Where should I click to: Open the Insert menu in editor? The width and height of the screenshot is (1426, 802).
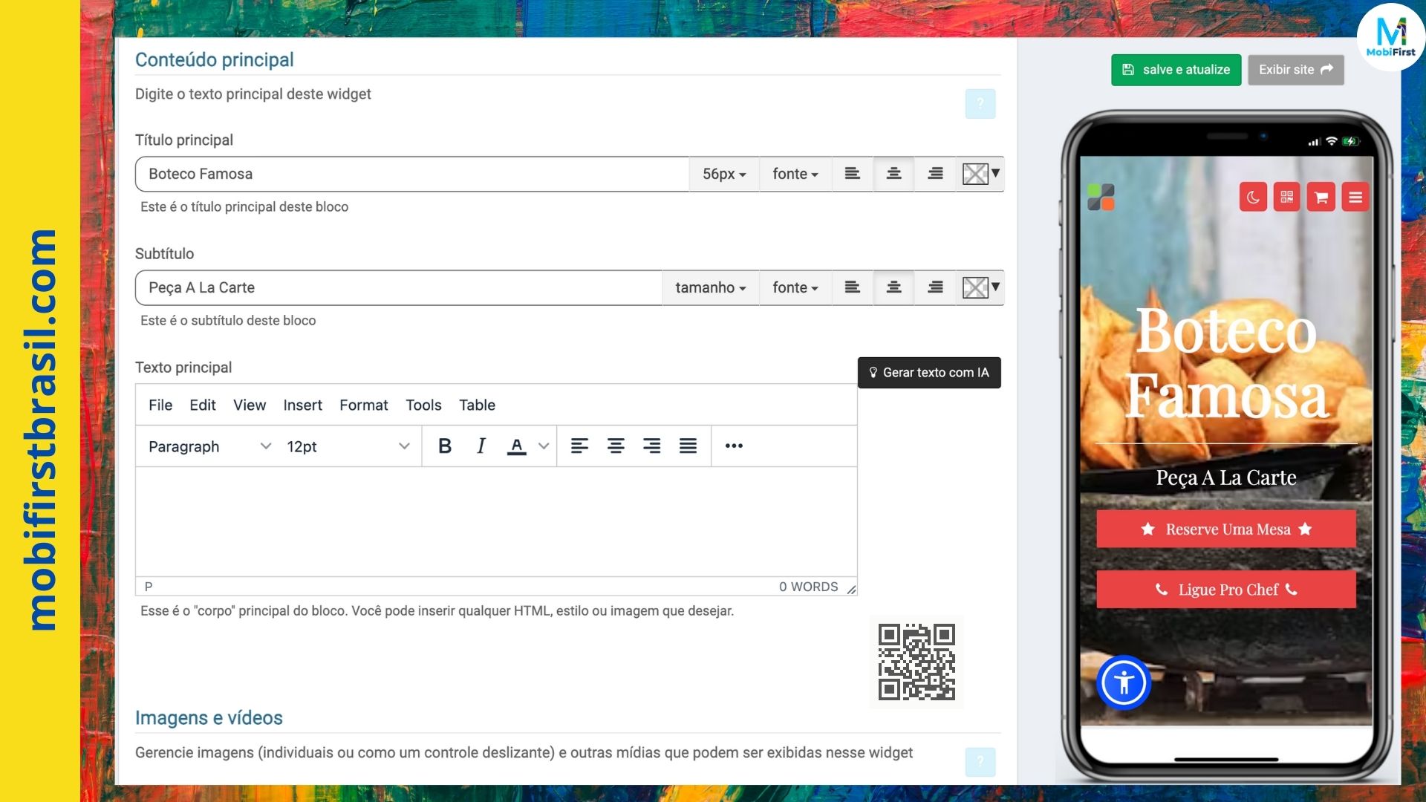[x=302, y=405]
